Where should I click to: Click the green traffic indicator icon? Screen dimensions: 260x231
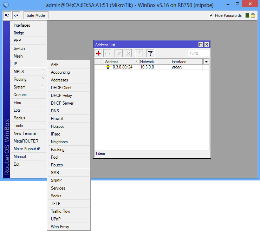pyautogui.click(x=247, y=15)
